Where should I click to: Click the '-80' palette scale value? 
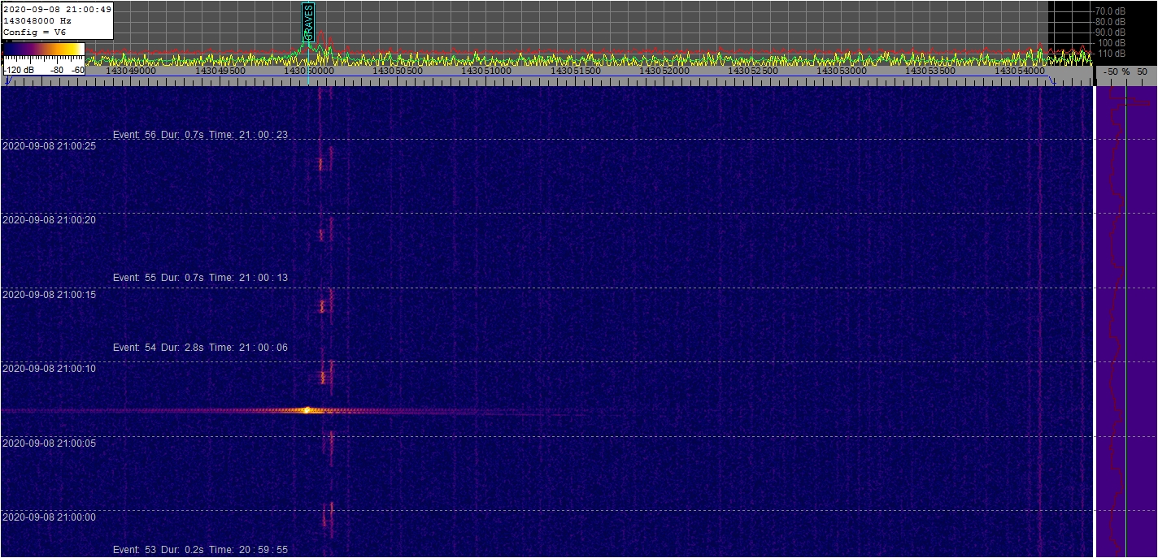coord(58,70)
